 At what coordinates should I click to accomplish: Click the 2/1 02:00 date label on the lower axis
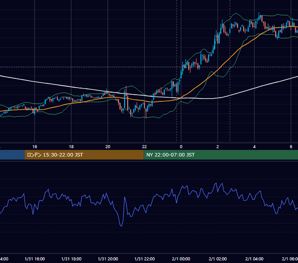point(218,259)
